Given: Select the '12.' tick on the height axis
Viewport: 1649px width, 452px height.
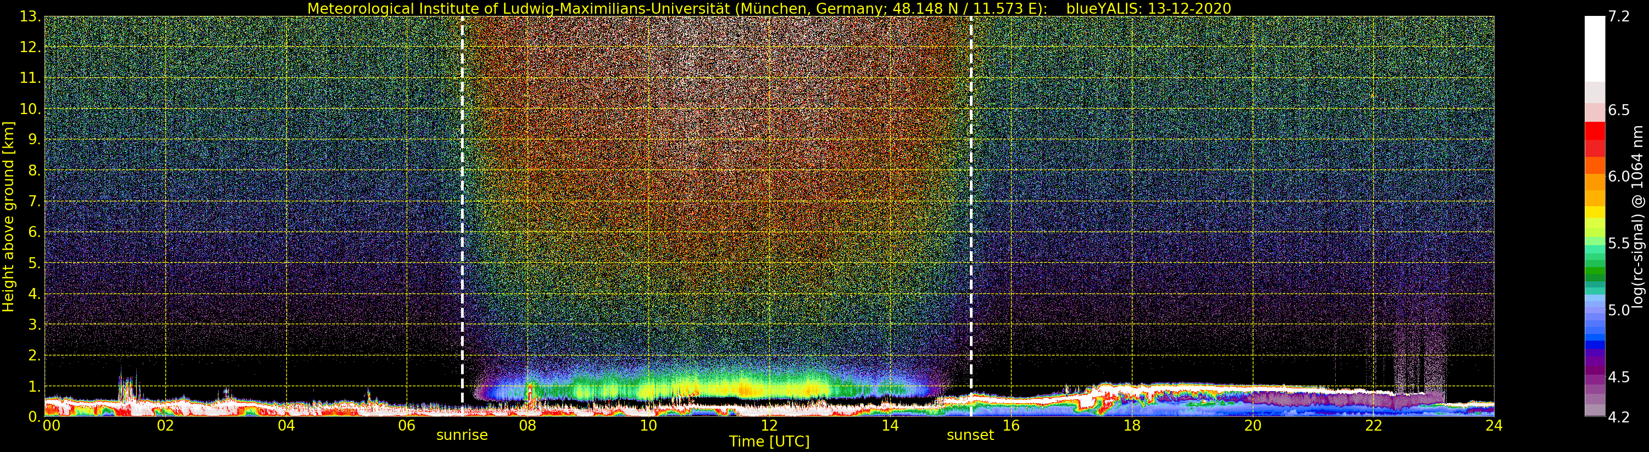Looking at the screenshot, I should click(30, 47).
